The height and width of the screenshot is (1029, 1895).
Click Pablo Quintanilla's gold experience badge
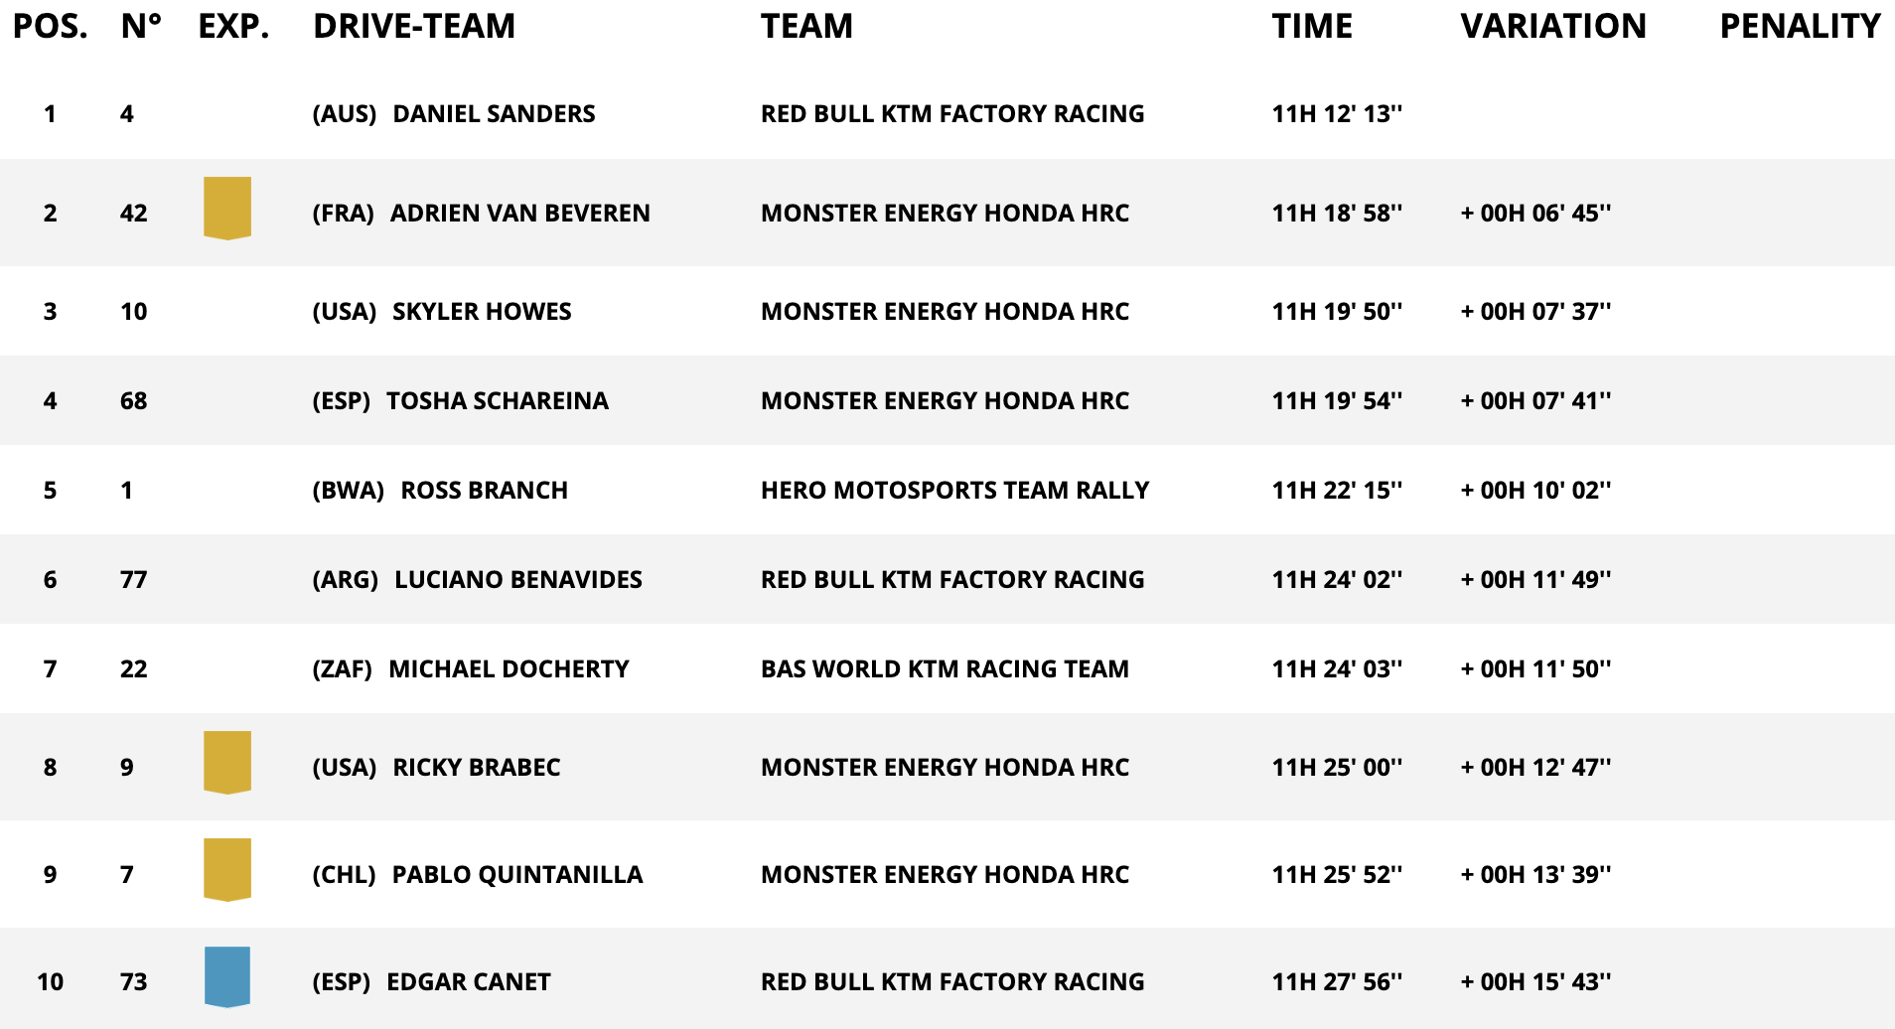pos(226,869)
